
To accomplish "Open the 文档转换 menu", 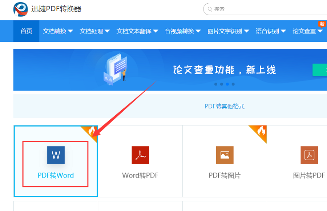I will pyautogui.click(x=54, y=31).
